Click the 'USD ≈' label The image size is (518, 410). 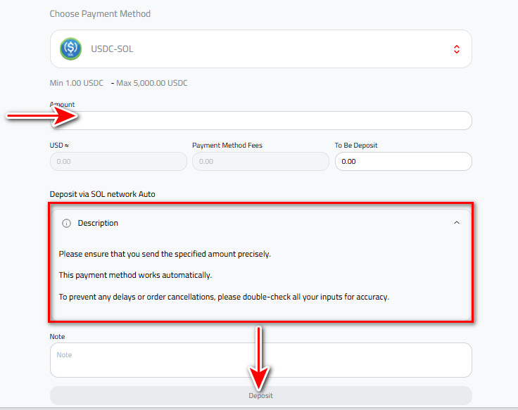coord(59,146)
